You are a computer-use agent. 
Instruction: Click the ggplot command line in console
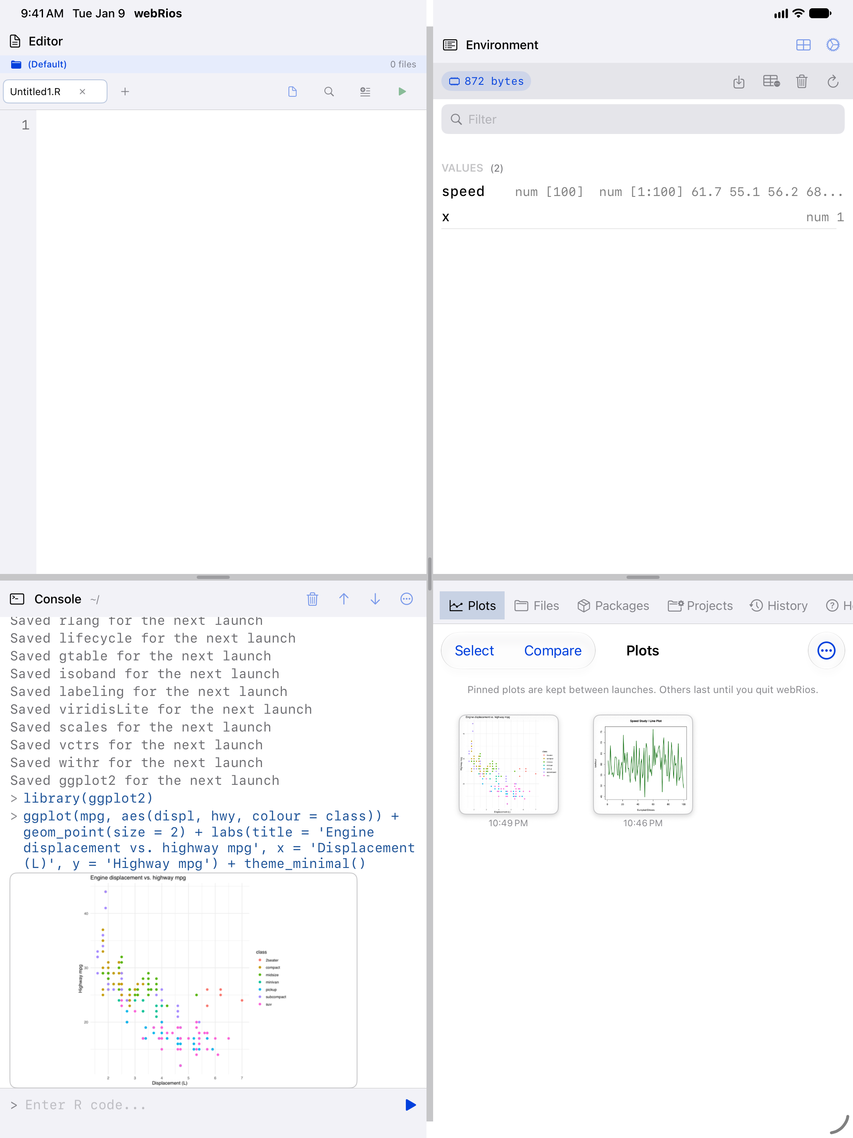(219, 839)
